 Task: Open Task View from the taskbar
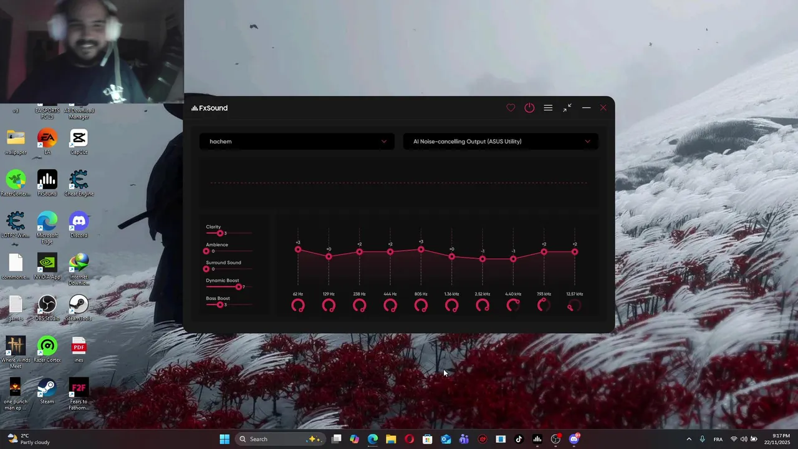(337, 439)
